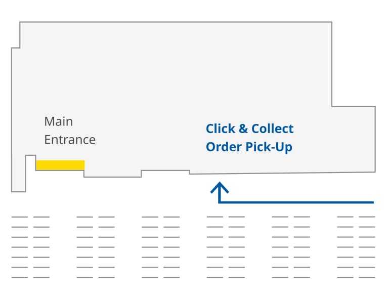This screenshot has height=296, width=389.
Task: Click the far-left parking row block
Action: click(30, 247)
